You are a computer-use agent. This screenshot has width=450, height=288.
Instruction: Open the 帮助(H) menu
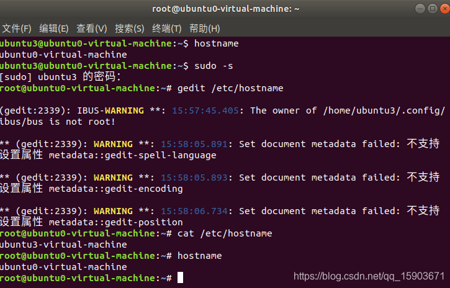205,29
